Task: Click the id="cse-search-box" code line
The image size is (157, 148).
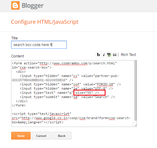Action: [x=32, y=67]
